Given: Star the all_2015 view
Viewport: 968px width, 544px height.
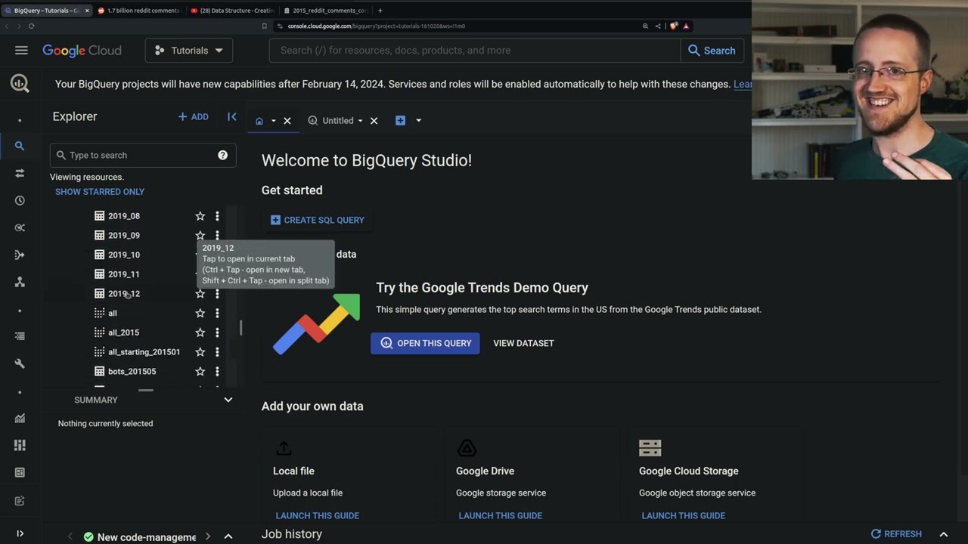Looking at the screenshot, I should [200, 332].
